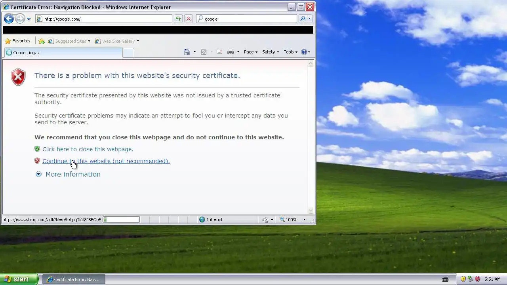Screen dimensions: 507x285
Task: Click the Back navigation arrow button
Action: [9, 19]
